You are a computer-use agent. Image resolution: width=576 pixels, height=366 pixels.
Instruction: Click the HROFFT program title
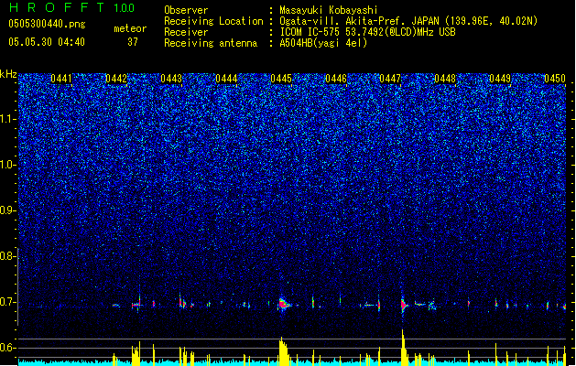click(x=57, y=7)
